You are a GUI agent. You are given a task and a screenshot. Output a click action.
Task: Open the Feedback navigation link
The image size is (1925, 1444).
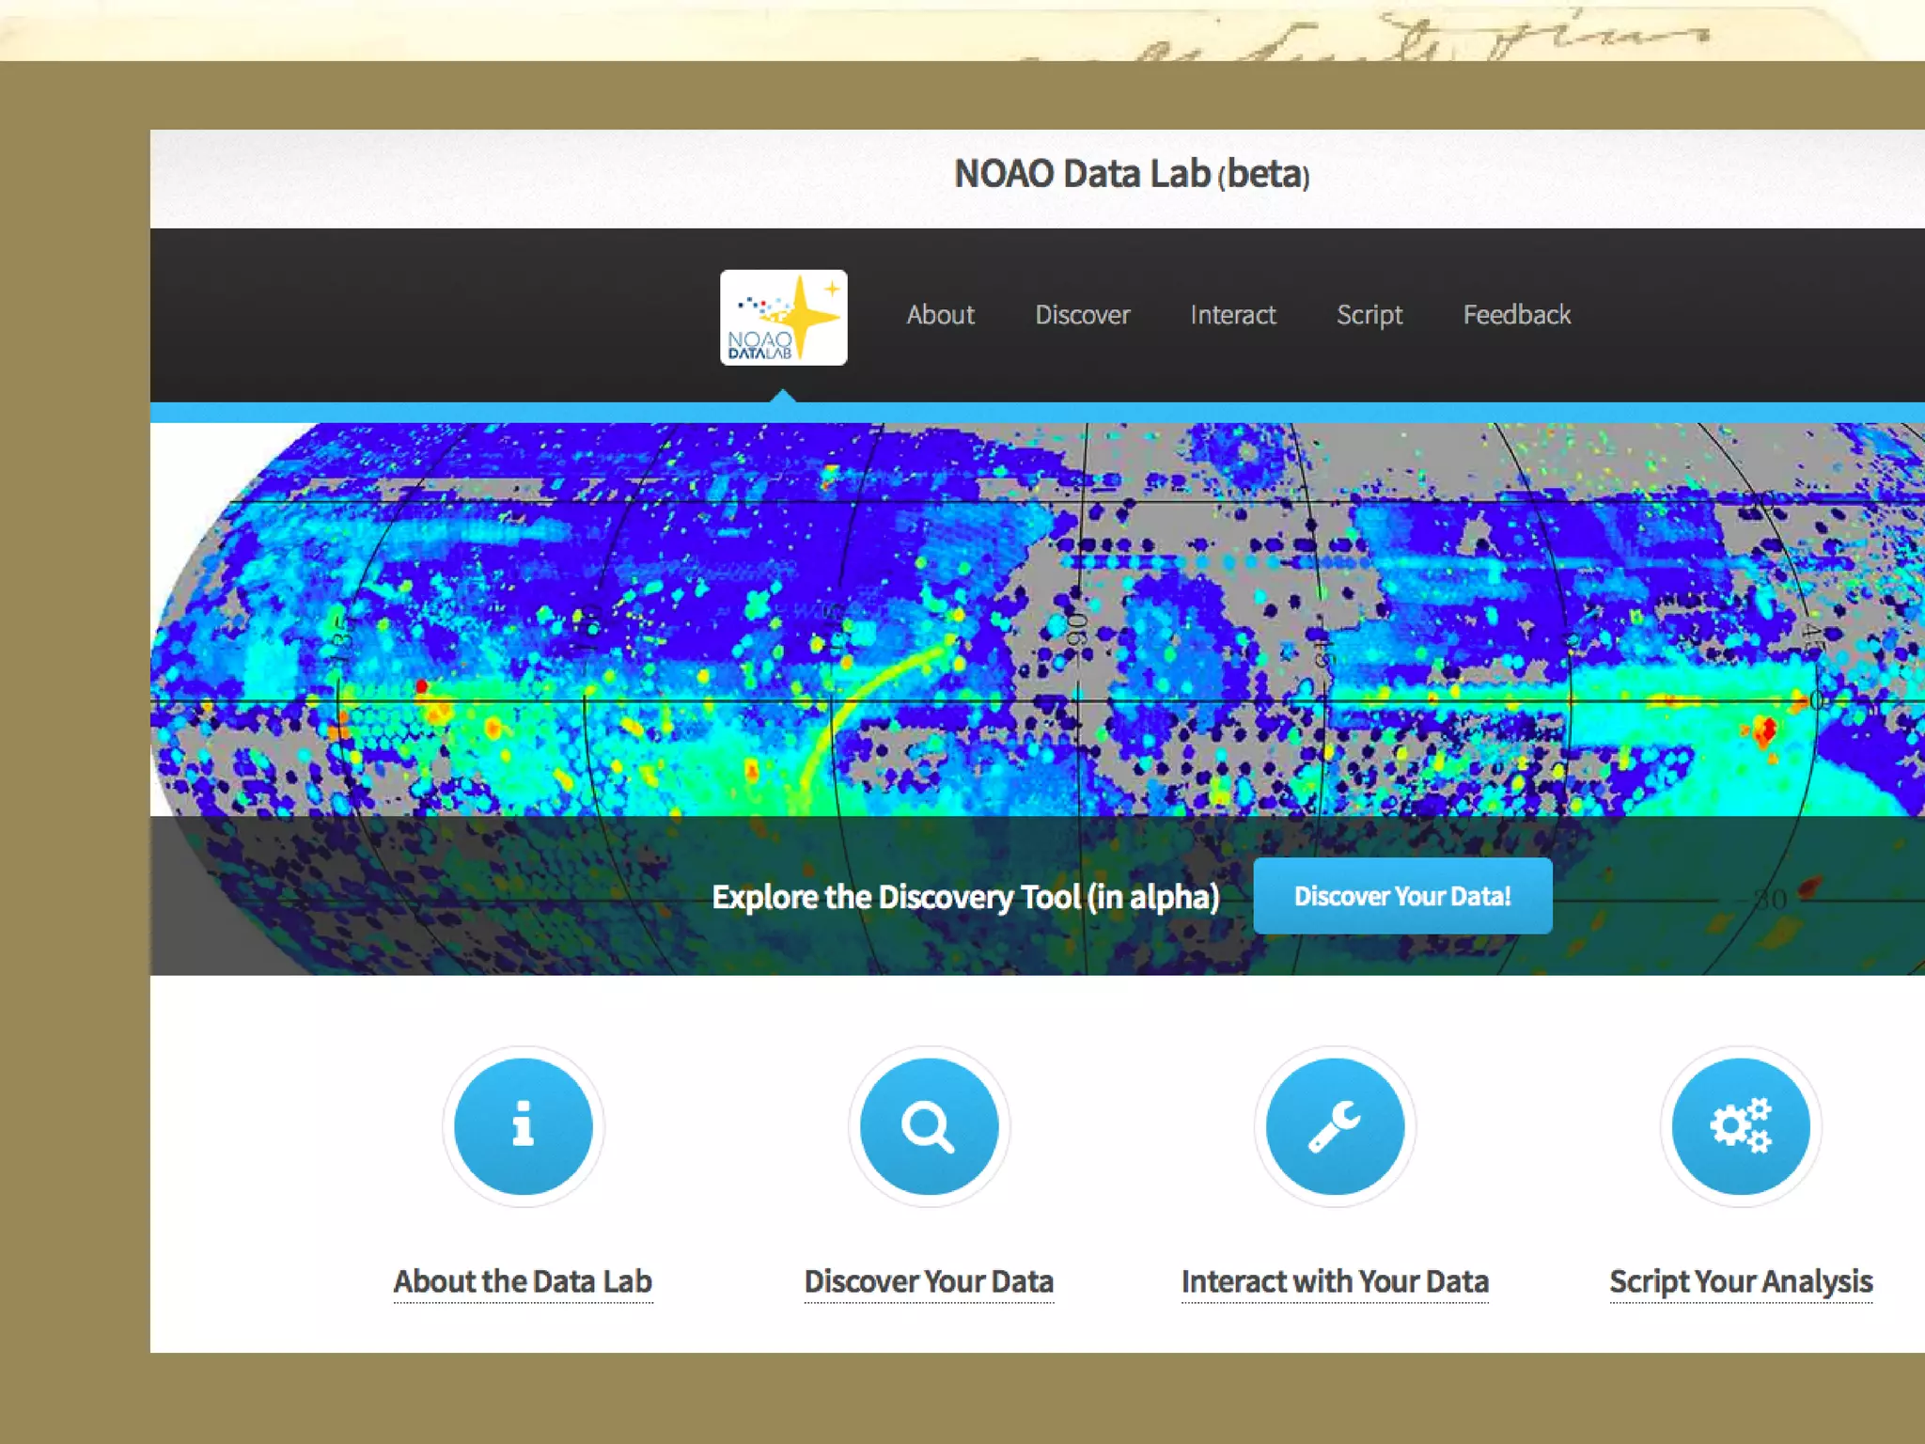(1516, 315)
